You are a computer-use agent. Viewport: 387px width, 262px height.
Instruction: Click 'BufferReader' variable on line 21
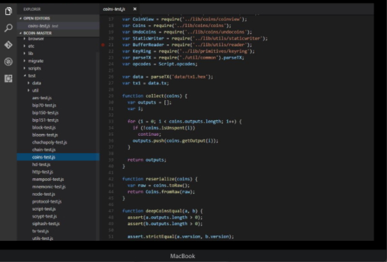[x=148, y=45]
